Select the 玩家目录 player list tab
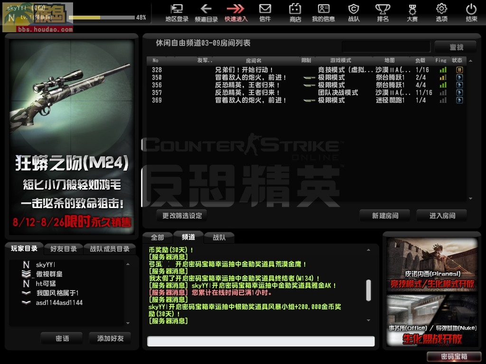 click(x=24, y=248)
